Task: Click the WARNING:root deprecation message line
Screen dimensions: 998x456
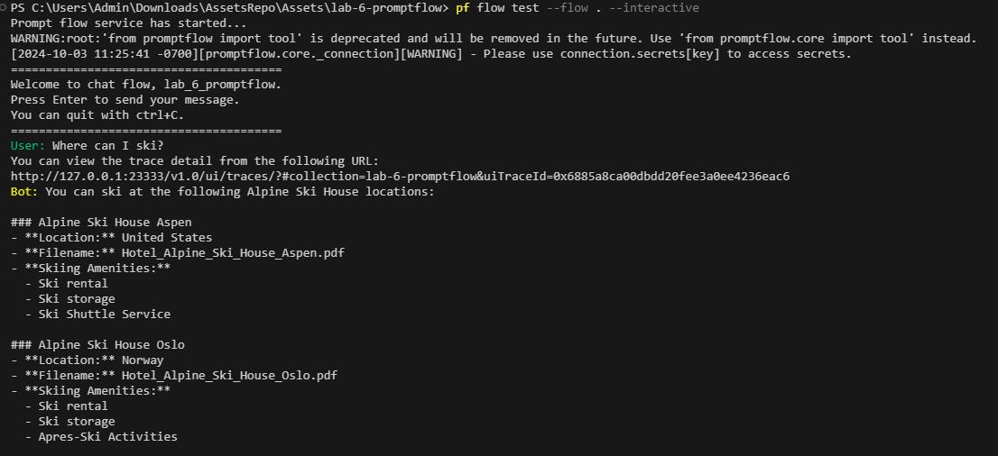Action: pyautogui.click(x=494, y=39)
